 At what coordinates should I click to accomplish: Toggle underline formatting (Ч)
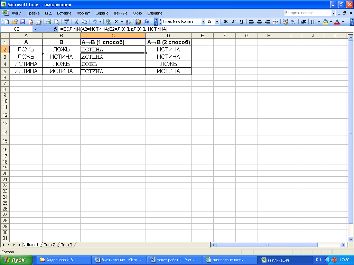coord(241,22)
